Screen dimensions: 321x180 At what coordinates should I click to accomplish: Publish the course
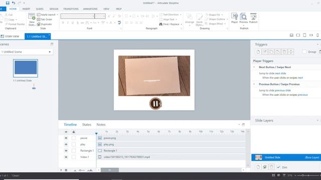click(x=253, y=18)
